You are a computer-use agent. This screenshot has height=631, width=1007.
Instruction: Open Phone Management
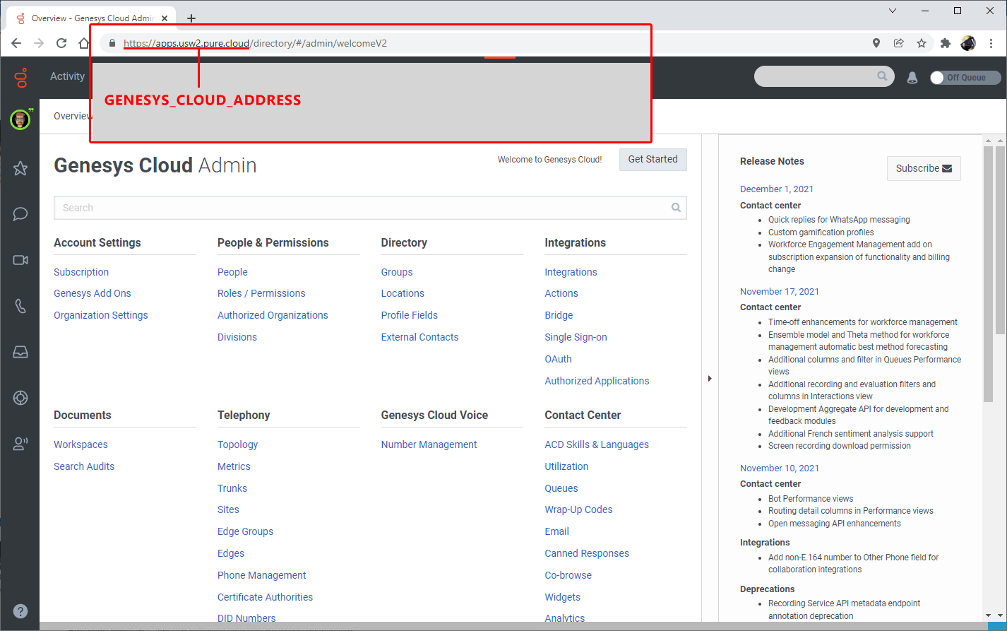point(261,575)
